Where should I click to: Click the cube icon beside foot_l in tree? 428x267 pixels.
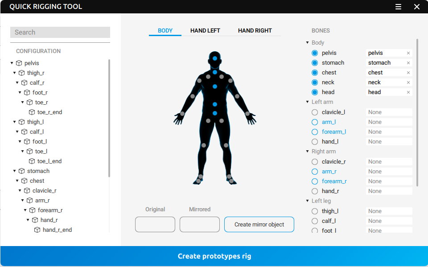[27, 141]
